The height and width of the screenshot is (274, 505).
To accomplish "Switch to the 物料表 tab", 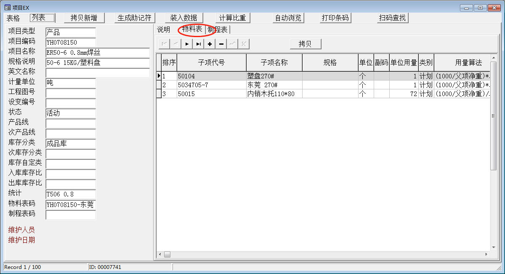I will pyautogui.click(x=192, y=30).
